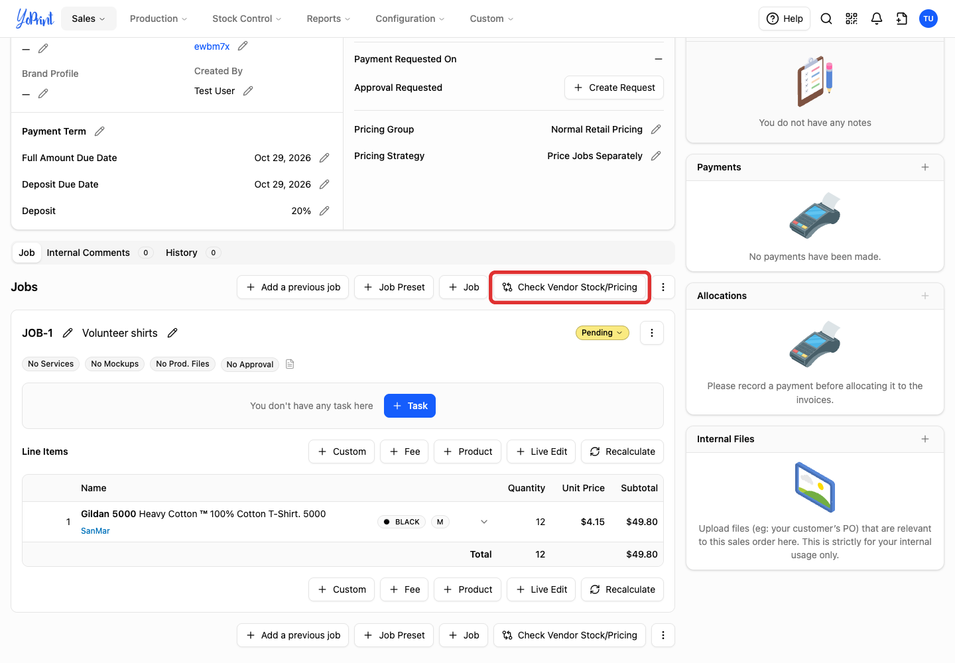Screen dimensions: 955x663
Task: Edit Pricing Strategy pencil icon
Action: coord(656,156)
